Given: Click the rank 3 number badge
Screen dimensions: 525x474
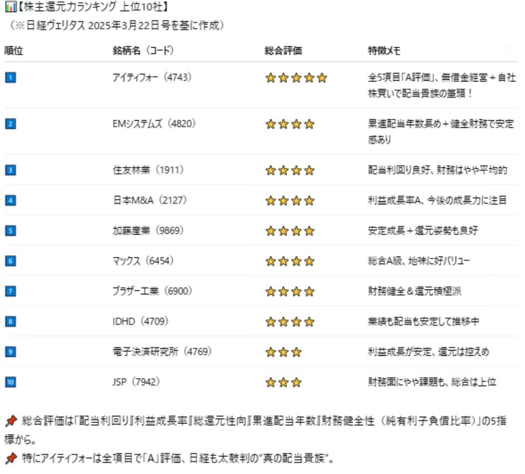Looking at the screenshot, I should 10,170.
